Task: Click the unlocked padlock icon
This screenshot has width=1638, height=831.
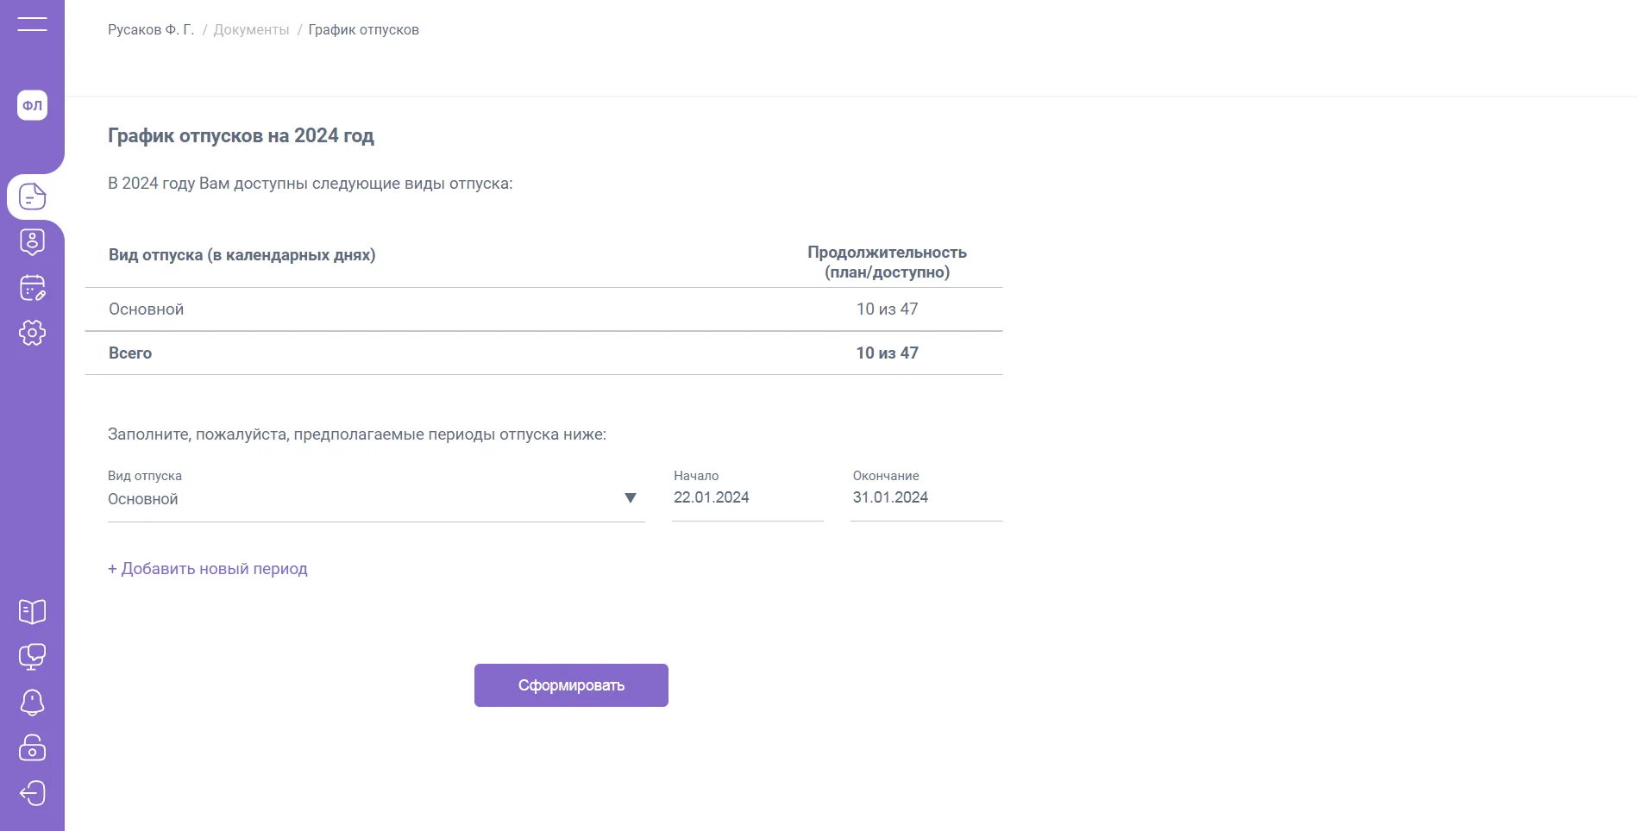Action: [32, 747]
